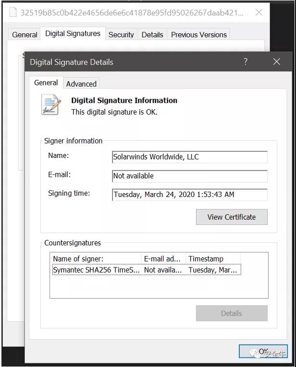
Task: Click the help question mark button
Action: [x=246, y=62]
